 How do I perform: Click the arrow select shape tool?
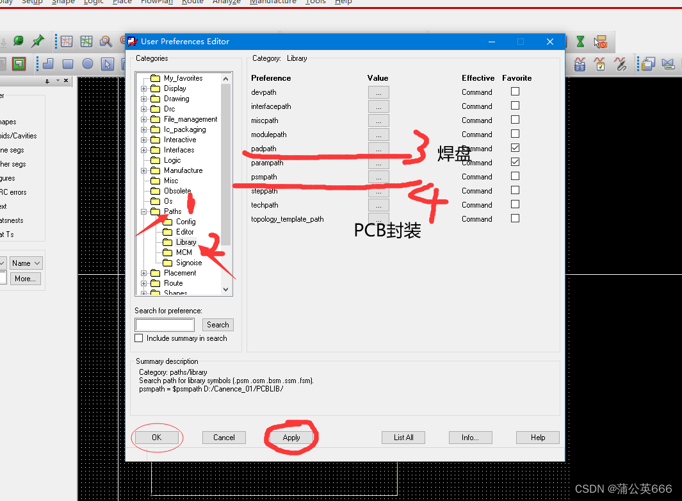point(108,63)
